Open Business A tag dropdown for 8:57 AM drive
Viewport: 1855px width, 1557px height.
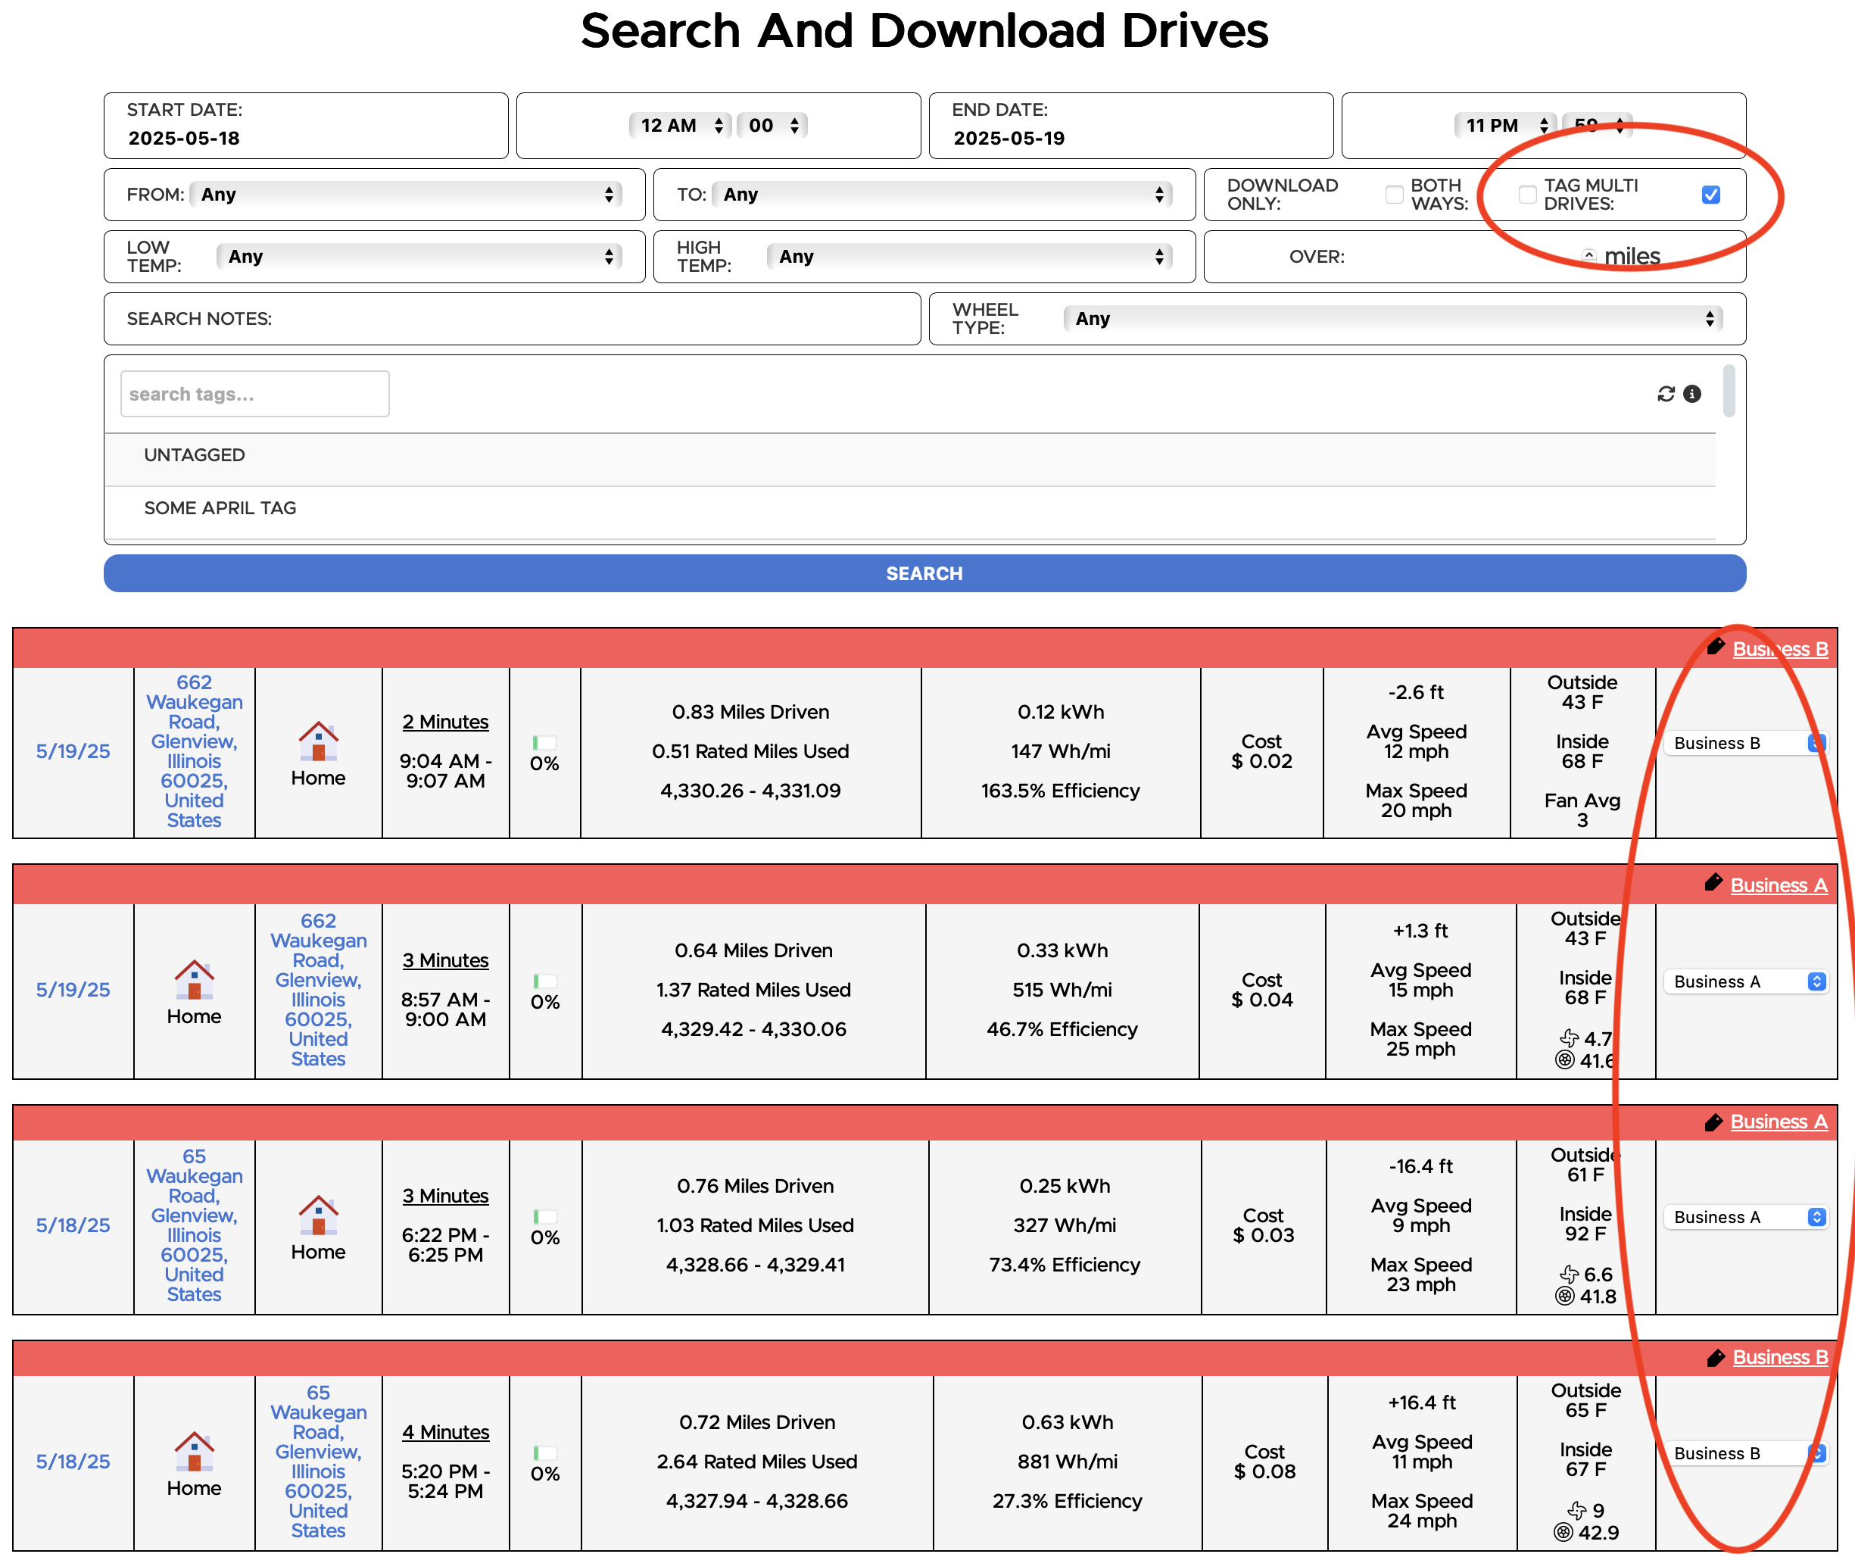click(x=1746, y=981)
